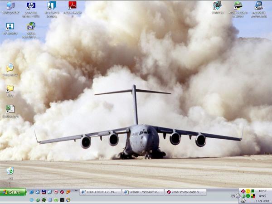Open the HP blue printer help shortcut
Image resolution: width=272 pixels, height=204 pixels.
tap(31, 6)
